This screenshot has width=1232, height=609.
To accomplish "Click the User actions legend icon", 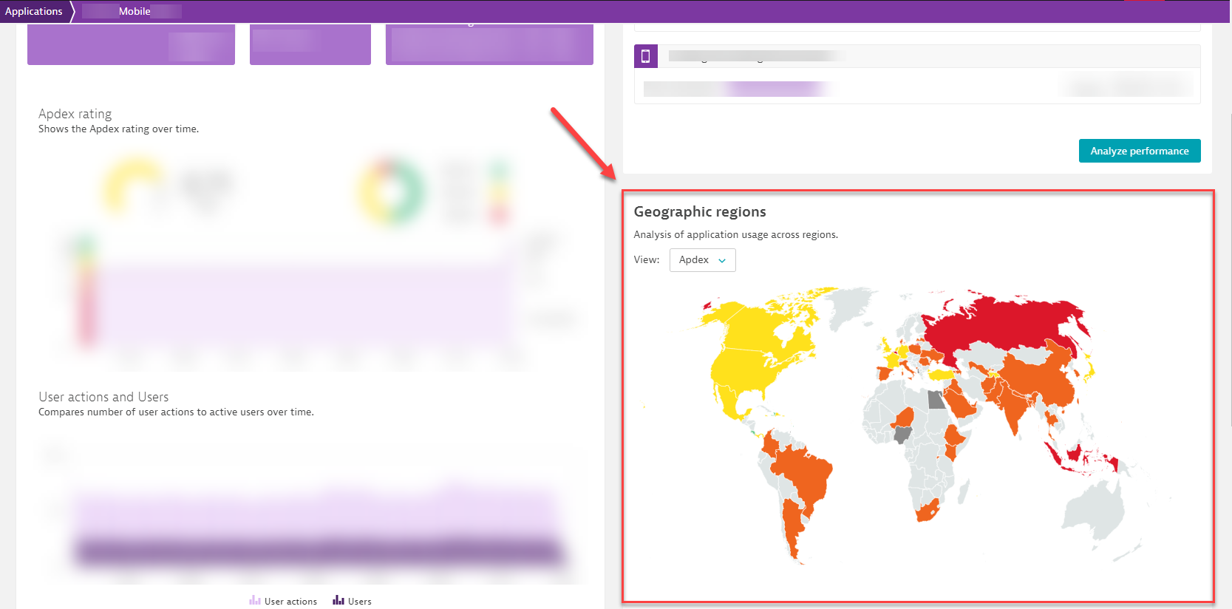I will click(255, 601).
